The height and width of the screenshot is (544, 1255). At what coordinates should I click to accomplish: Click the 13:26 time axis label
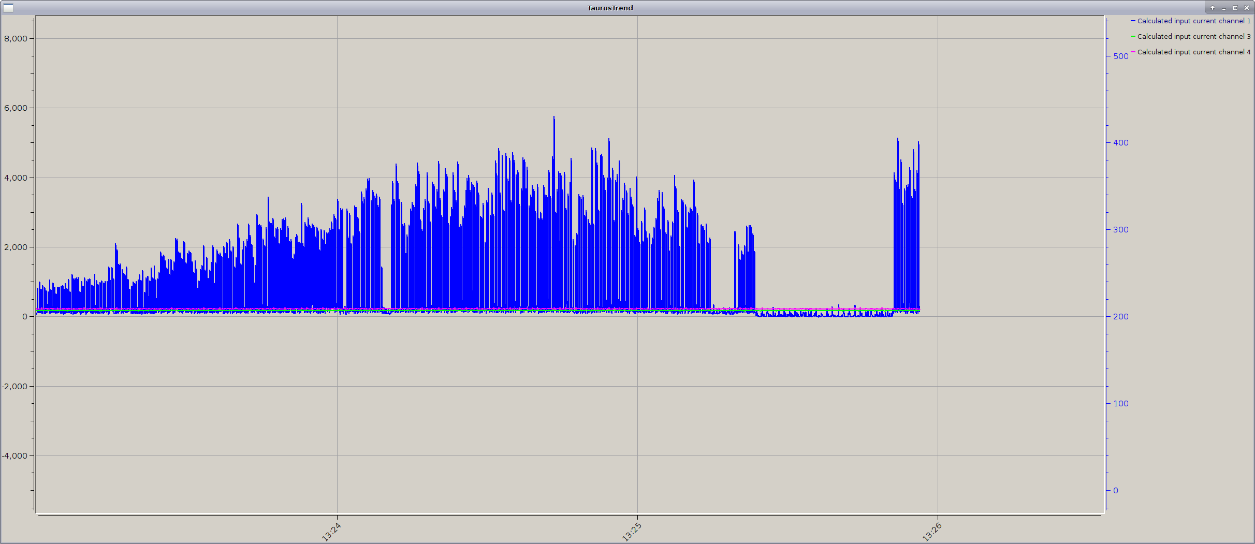932,532
